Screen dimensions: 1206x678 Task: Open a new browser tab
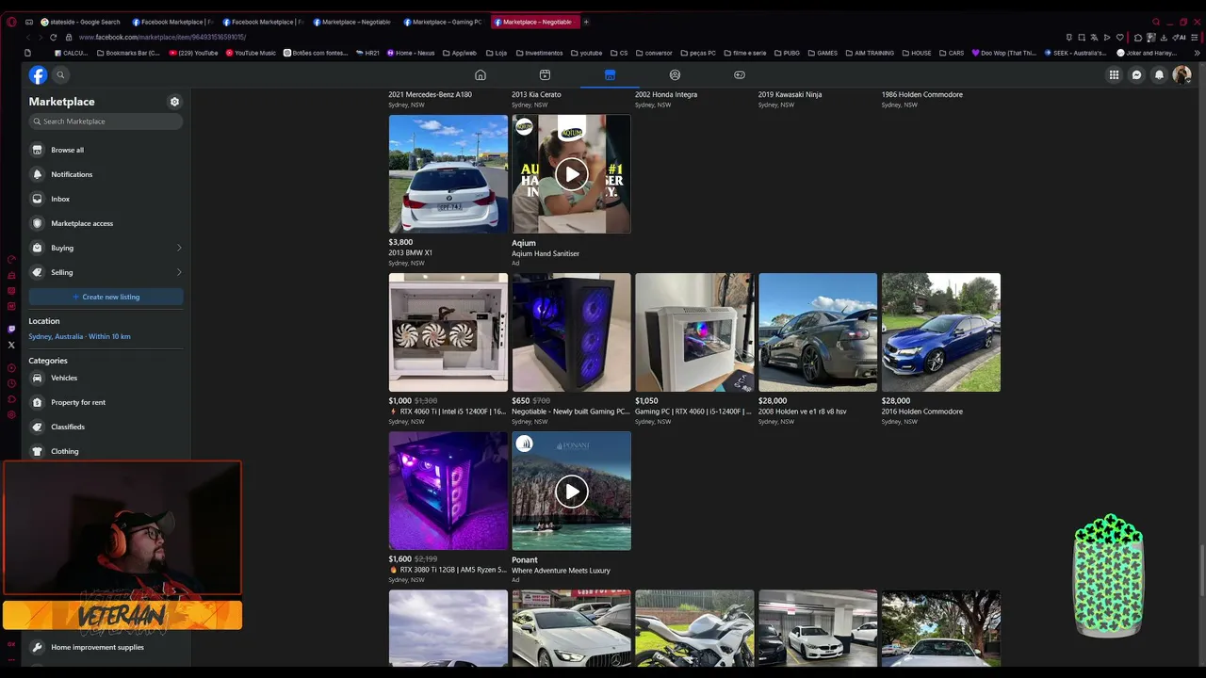pos(586,22)
